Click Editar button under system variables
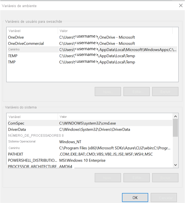This screenshot has width=185, height=203. click(x=137, y=178)
